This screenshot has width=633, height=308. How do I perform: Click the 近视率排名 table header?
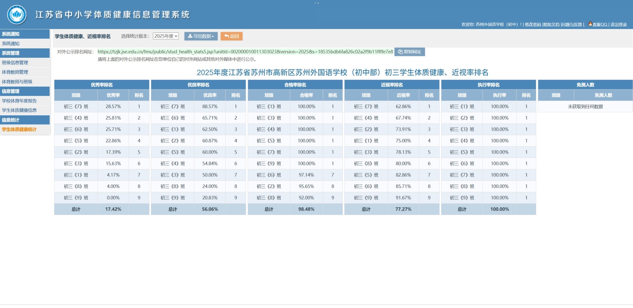point(392,85)
